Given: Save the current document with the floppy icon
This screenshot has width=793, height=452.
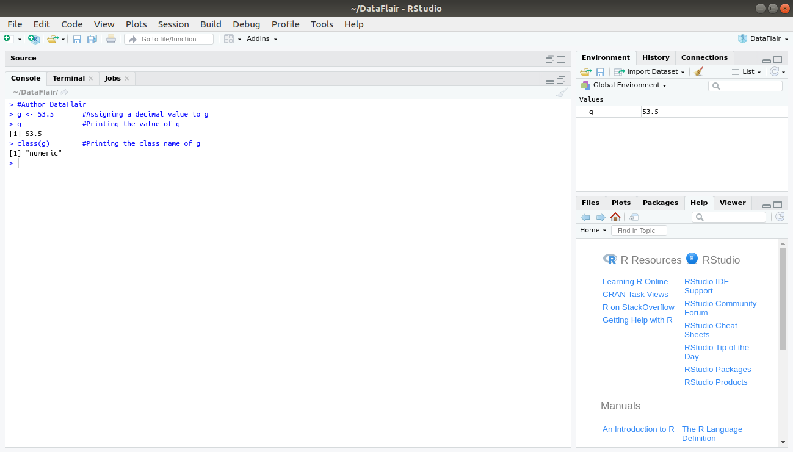Looking at the screenshot, I should pyautogui.click(x=77, y=39).
